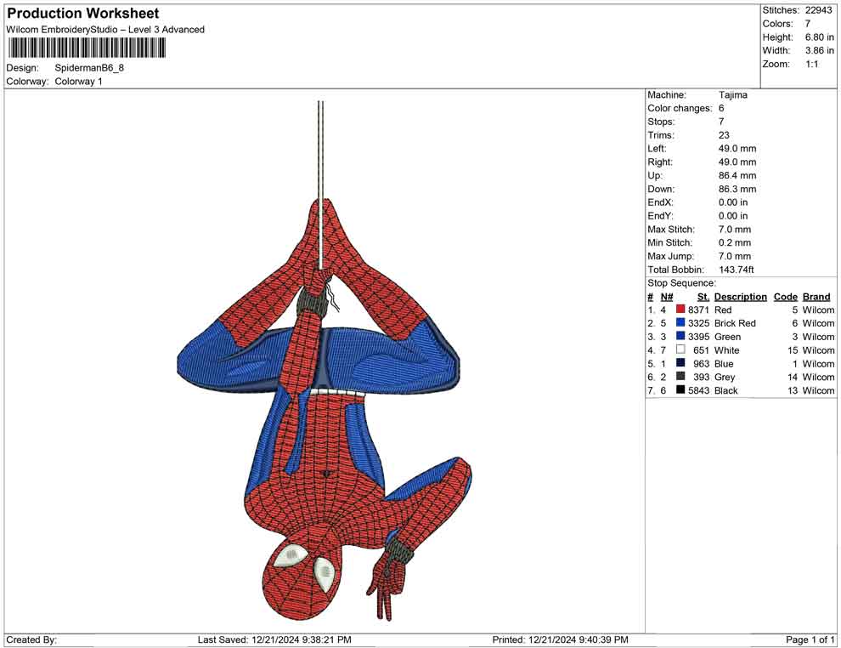Click the Brick Red row color swatch
The width and height of the screenshot is (841, 648).
pos(680,322)
